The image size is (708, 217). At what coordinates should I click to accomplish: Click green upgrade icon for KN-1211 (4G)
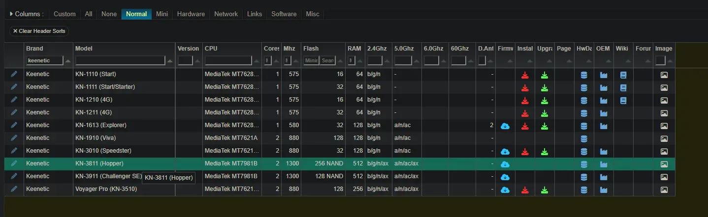click(544, 113)
